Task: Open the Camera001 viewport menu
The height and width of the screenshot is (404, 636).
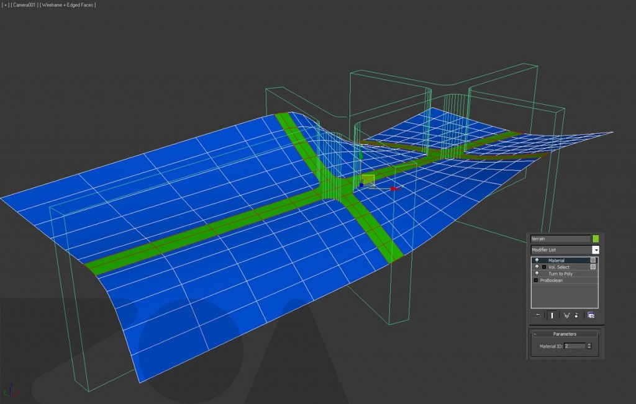Action: (24, 5)
